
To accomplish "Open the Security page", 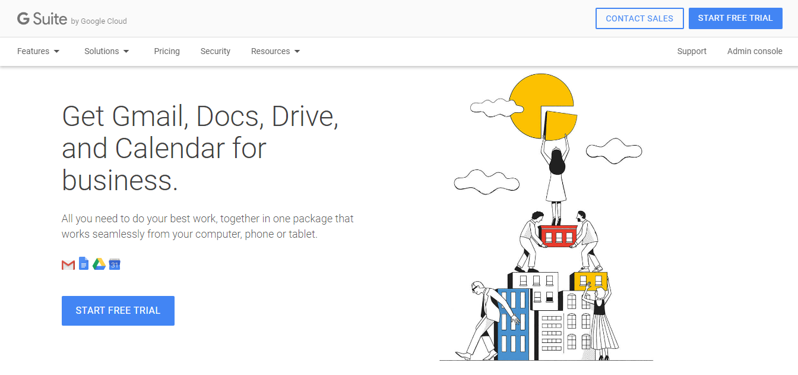I will [216, 51].
